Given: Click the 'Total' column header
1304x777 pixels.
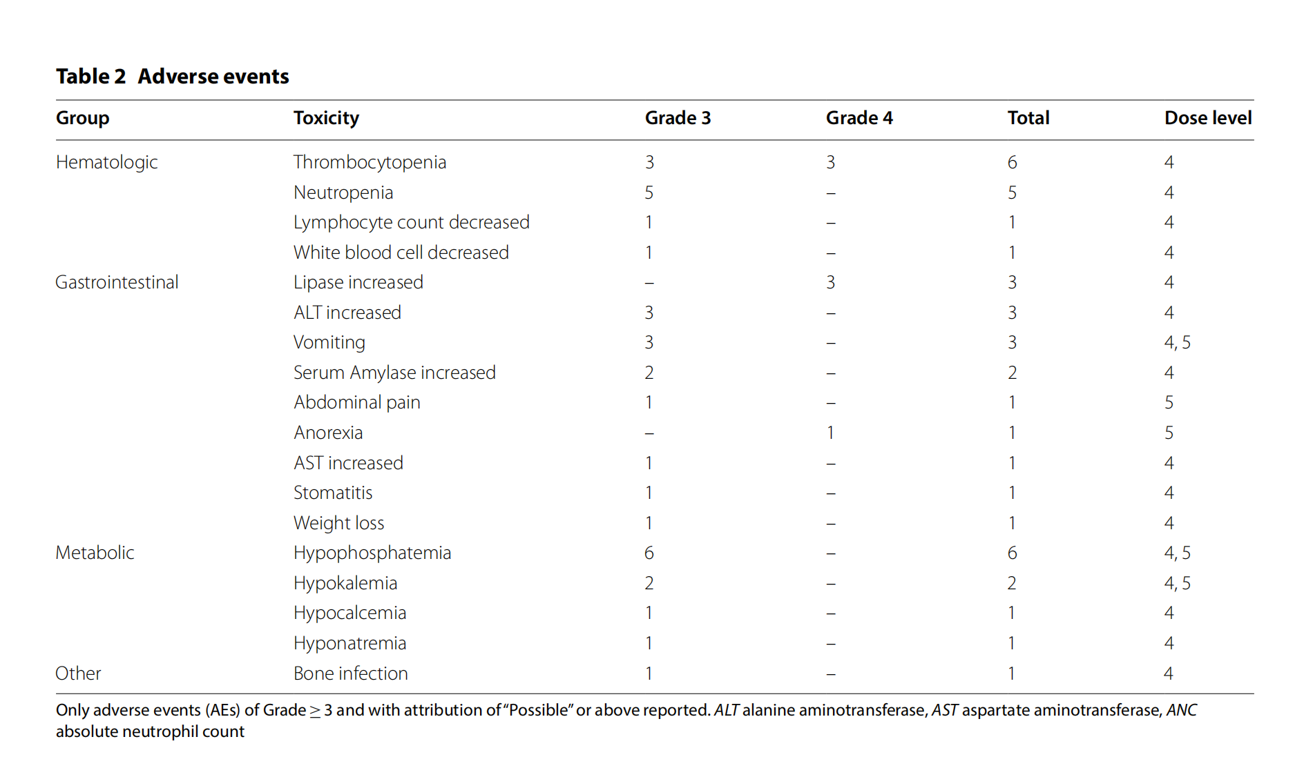Looking at the screenshot, I should click(x=1028, y=118).
